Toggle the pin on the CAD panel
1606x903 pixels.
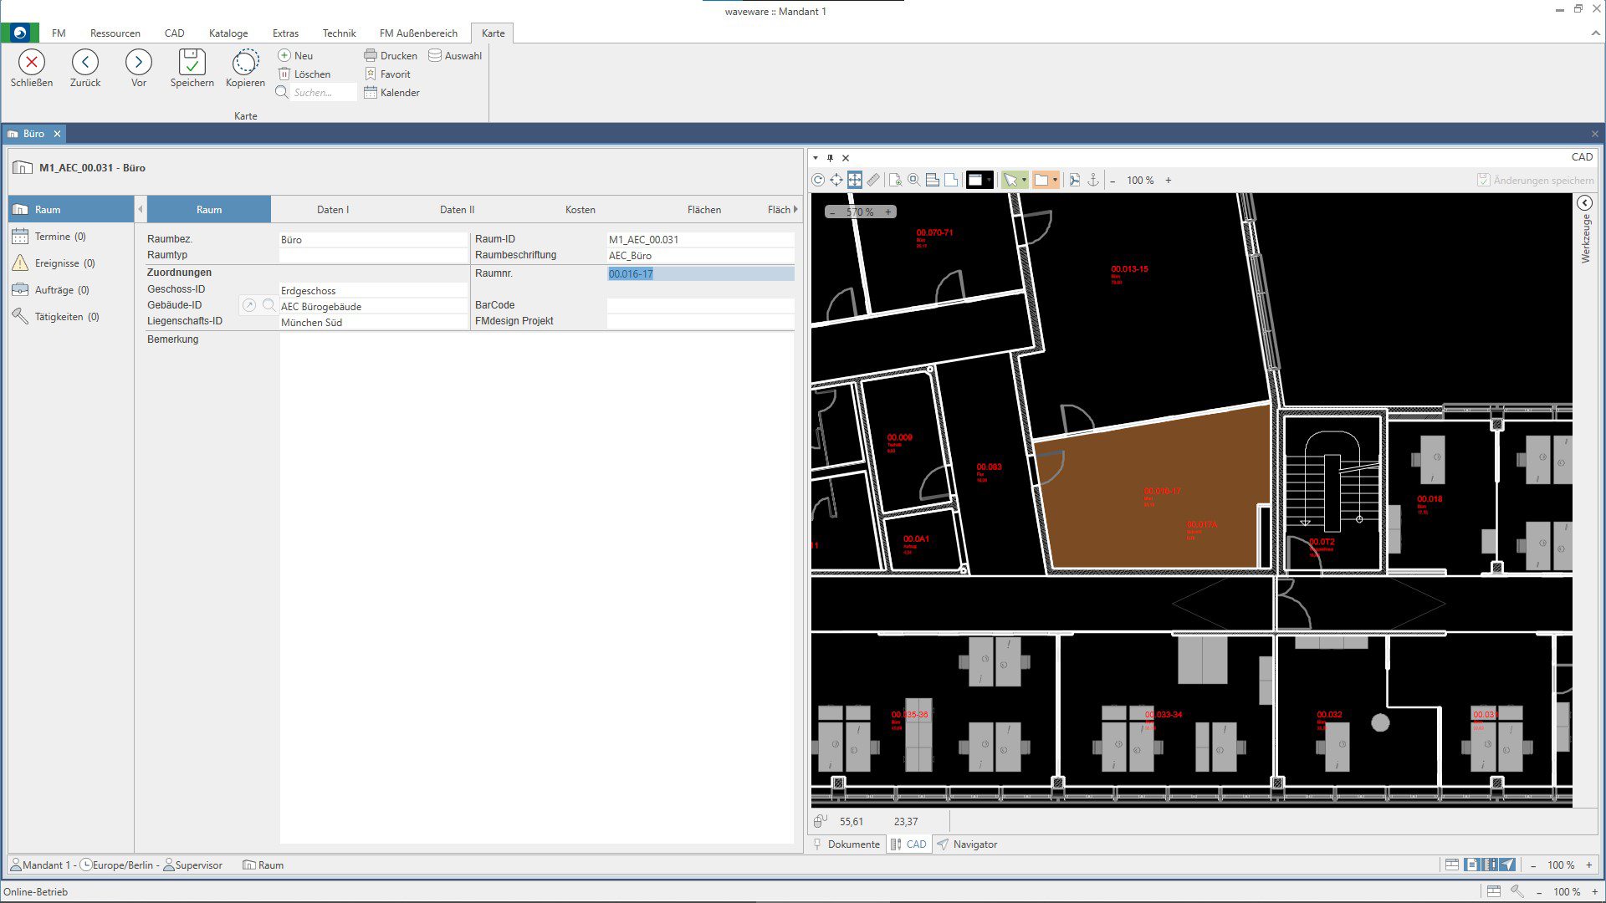tap(830, 157)
